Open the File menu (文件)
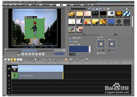The image size is (137, 97). [x=6, y=5]
